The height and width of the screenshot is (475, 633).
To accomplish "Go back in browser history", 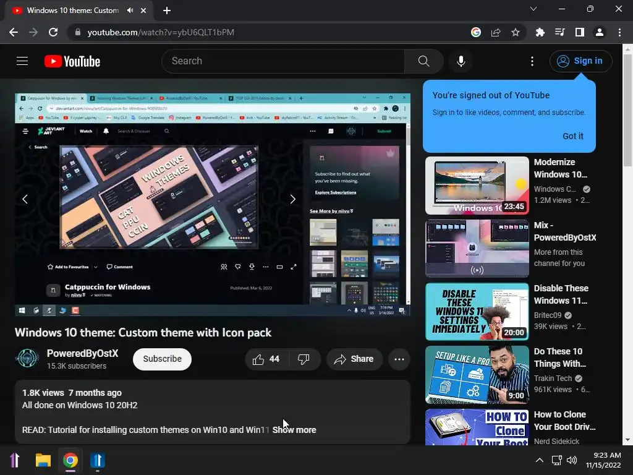I will pyautogui.click(x=14, y=32).
